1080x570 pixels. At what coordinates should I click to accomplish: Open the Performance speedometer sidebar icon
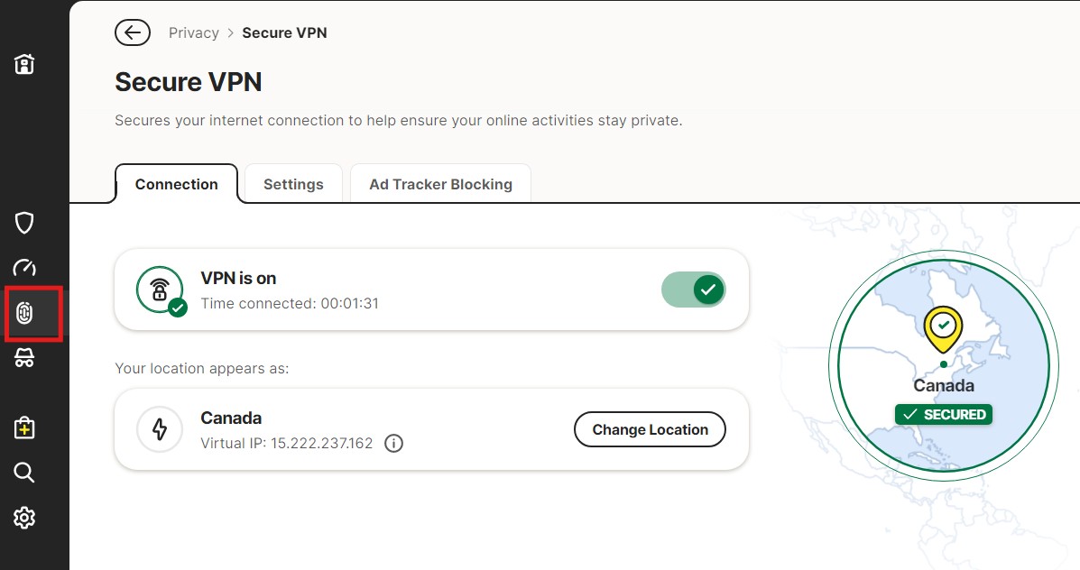click(24, 267)
